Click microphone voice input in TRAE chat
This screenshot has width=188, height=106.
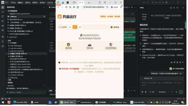click(x=176, y=92)
